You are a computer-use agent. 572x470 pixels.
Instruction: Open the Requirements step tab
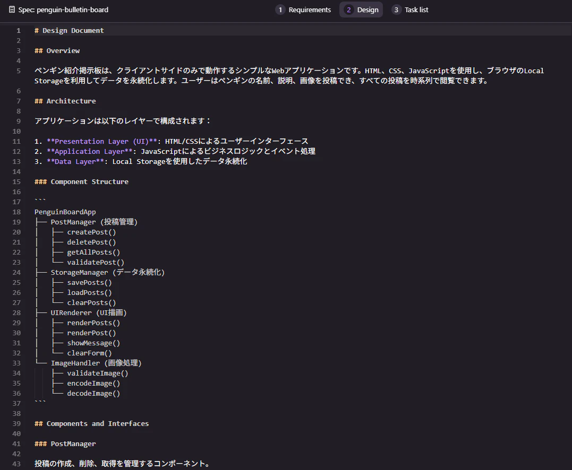(303, 10)
